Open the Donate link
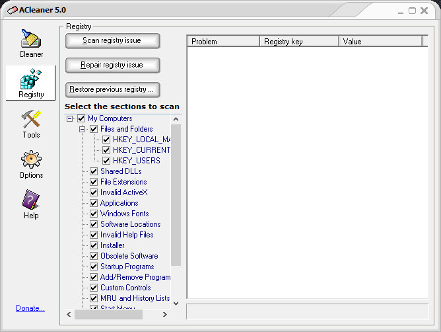Viewport: 441px width, 332px height. [x=30, y=308]
